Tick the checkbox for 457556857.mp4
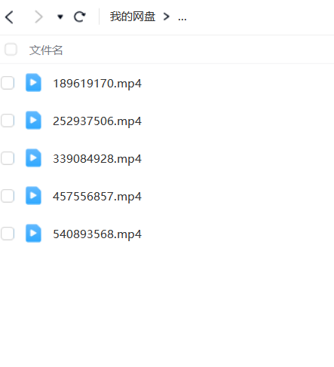Image resolution: width=334 pixels, height=367 pixels. pos(8,196)
